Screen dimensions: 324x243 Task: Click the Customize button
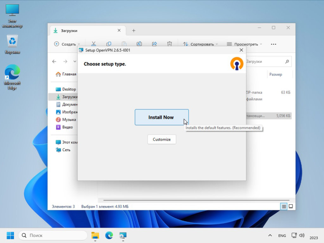tap(162, 139)
